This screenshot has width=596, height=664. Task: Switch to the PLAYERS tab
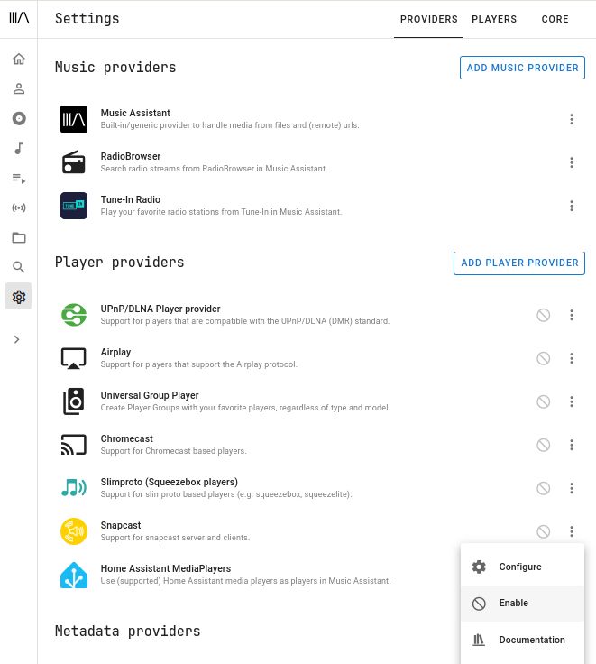tap(494, 19)
